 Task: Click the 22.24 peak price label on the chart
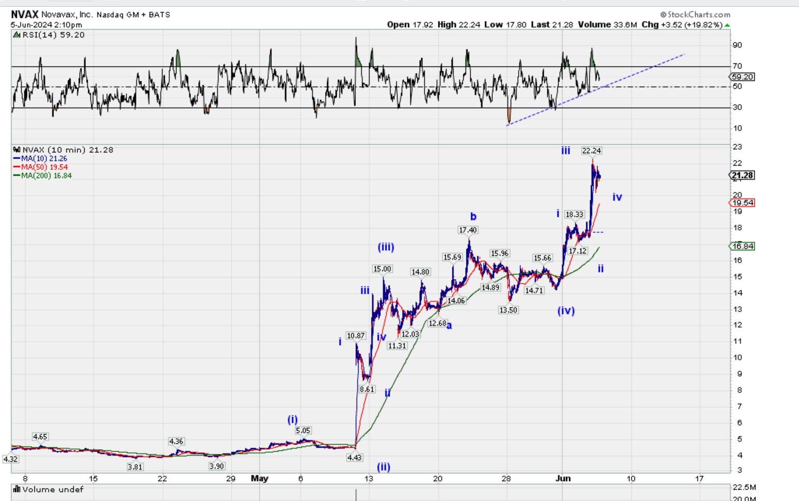coord(591,151)
